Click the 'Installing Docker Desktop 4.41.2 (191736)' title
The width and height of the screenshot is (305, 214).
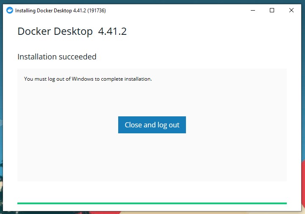(61, 11)
